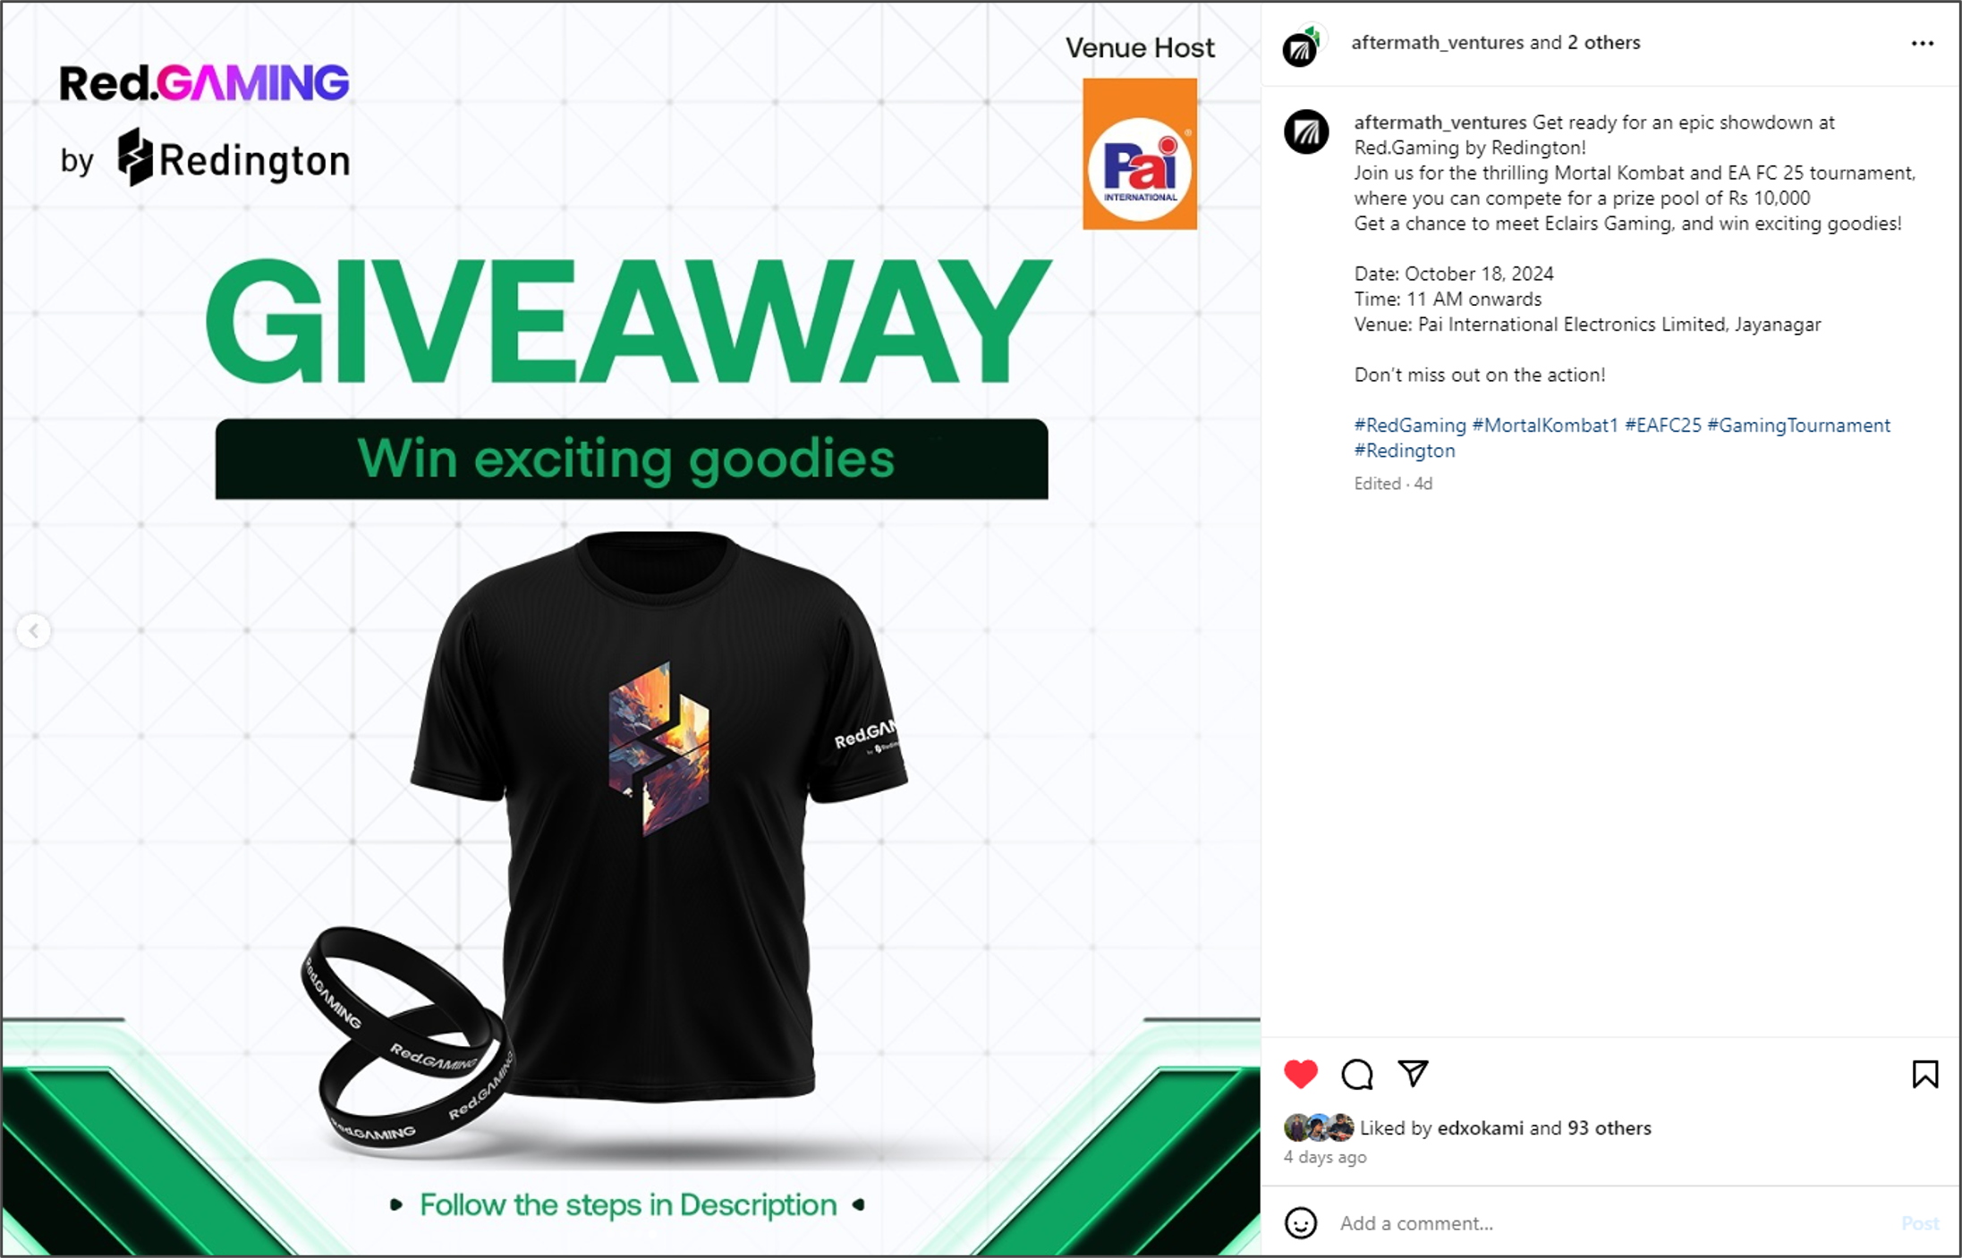The height and width of the screenshot is (1258, 1962).
Task: Click the liker avatars next to Liked by
Action: tap(1319, 1127)
